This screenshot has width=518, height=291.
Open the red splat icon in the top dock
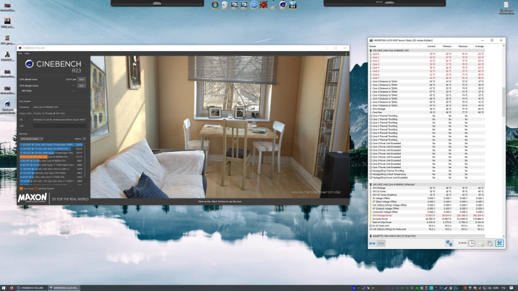pos(264,5)
